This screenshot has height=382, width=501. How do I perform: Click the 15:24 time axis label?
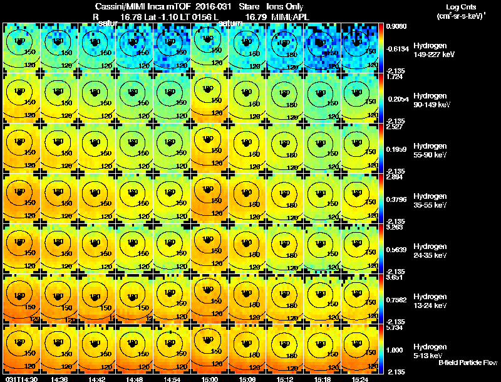coord(359,379)
